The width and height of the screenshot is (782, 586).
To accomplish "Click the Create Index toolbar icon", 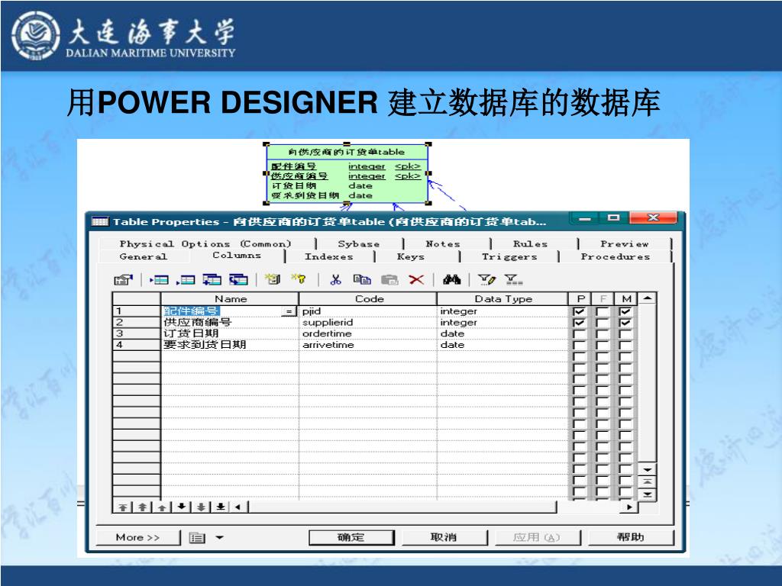I will point(273,279).
